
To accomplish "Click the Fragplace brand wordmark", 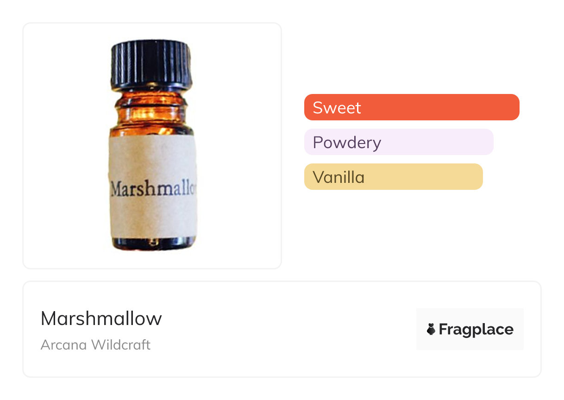I will (x=476, y=329).
